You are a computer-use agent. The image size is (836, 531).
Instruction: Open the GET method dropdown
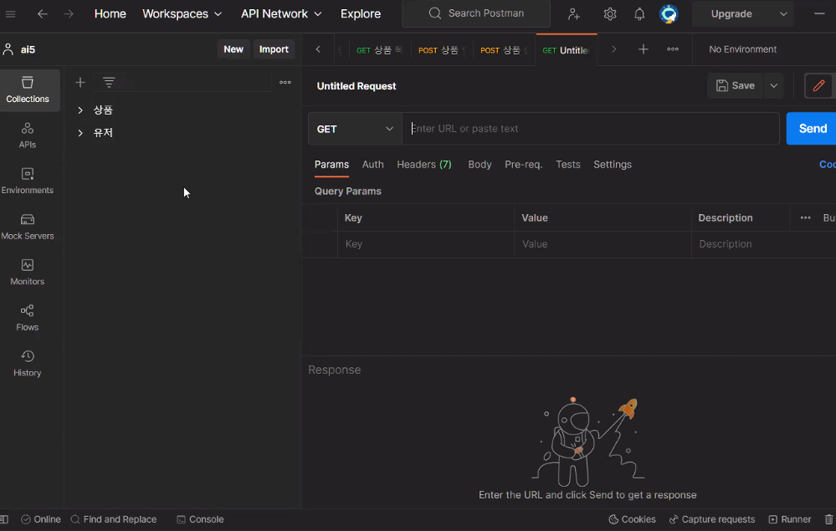click(355, 129)
